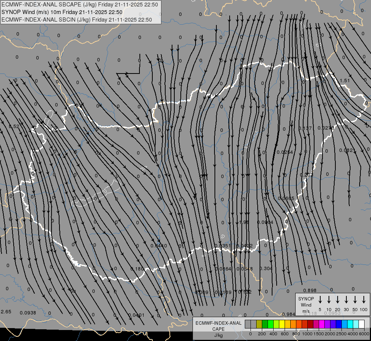The width and height of the screenshot is (371, 341).
Task: Select the value 0.137 on map
Action: 305,128
